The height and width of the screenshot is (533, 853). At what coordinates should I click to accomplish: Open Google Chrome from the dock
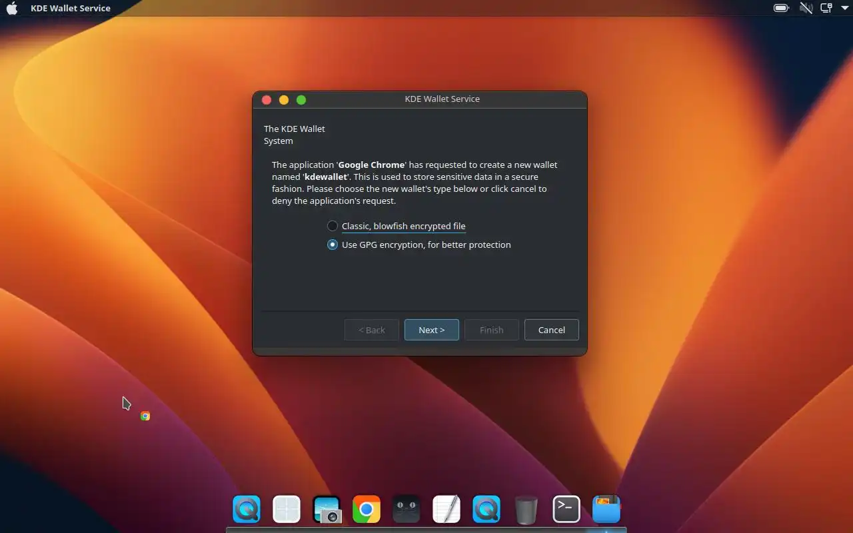367,510
